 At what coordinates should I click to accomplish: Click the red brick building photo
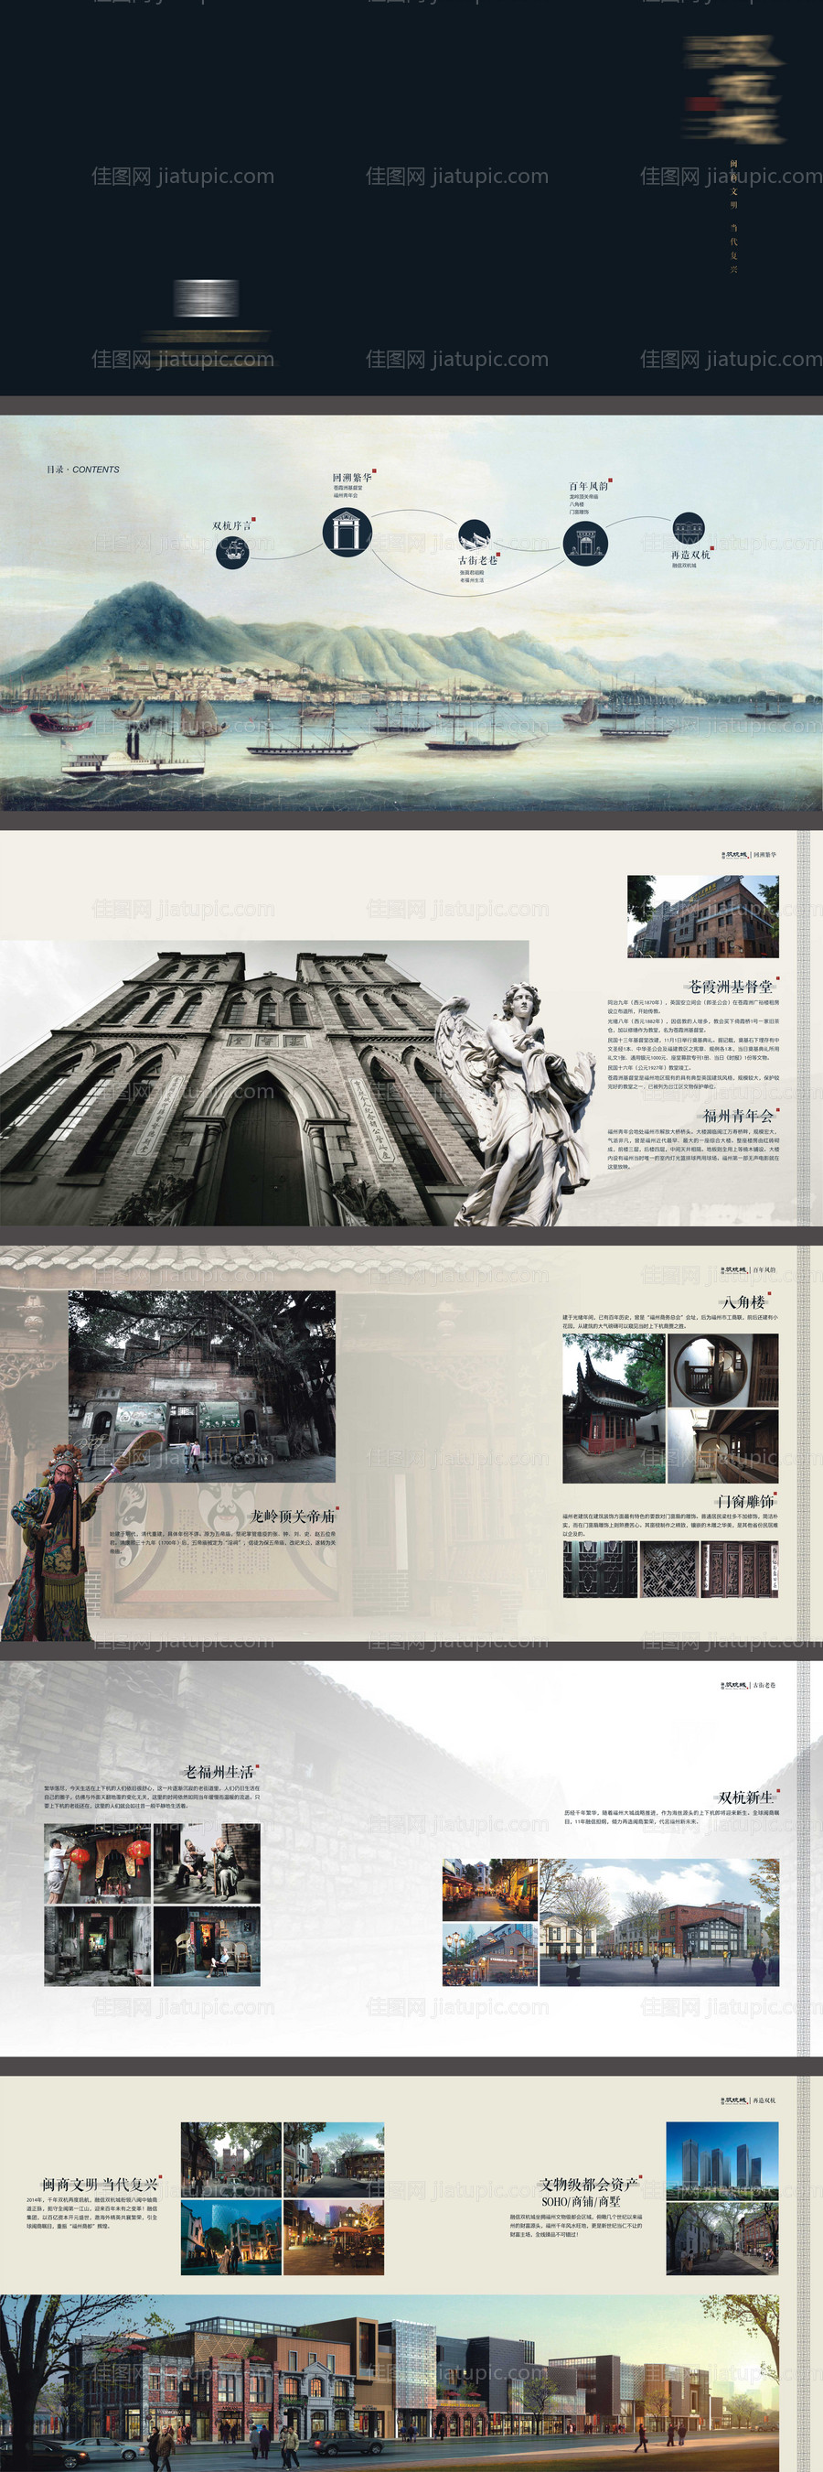click(703, 916)
